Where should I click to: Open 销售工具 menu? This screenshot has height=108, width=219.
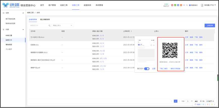tap(76, 5)
